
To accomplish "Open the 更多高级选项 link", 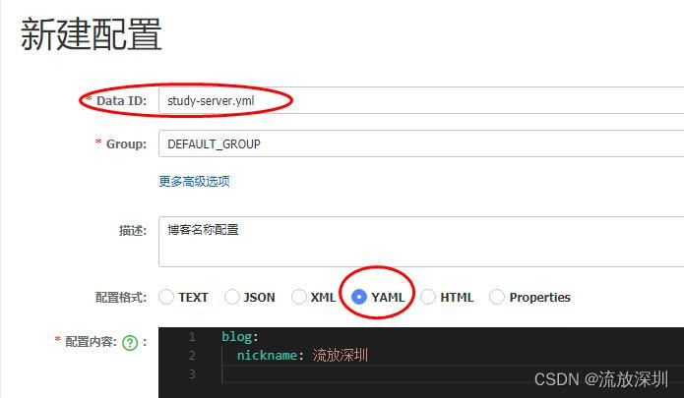I will (194, 181).
